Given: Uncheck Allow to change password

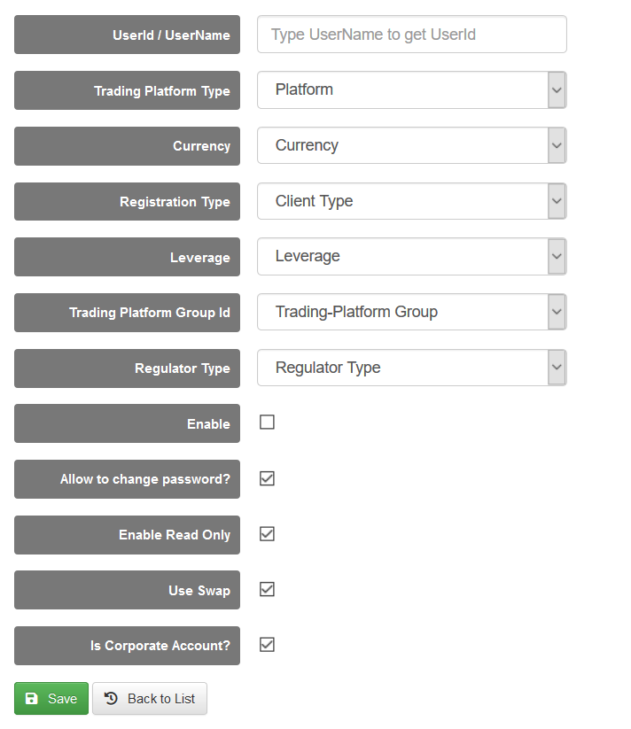Looking at the screenshot, I should pos(267,478).
